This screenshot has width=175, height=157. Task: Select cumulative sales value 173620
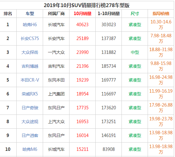coord(109,108)
